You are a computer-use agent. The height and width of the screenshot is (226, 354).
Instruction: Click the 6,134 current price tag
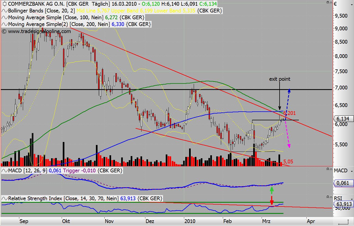343,119
